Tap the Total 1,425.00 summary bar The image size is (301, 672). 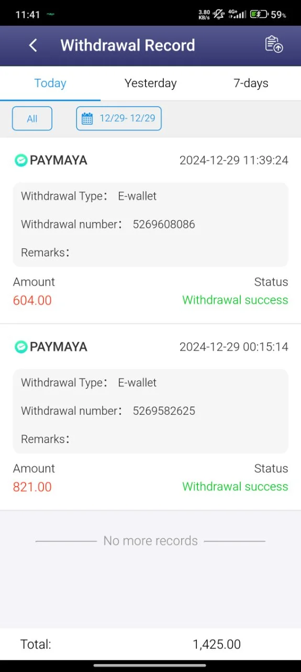(x=150, y=644)
